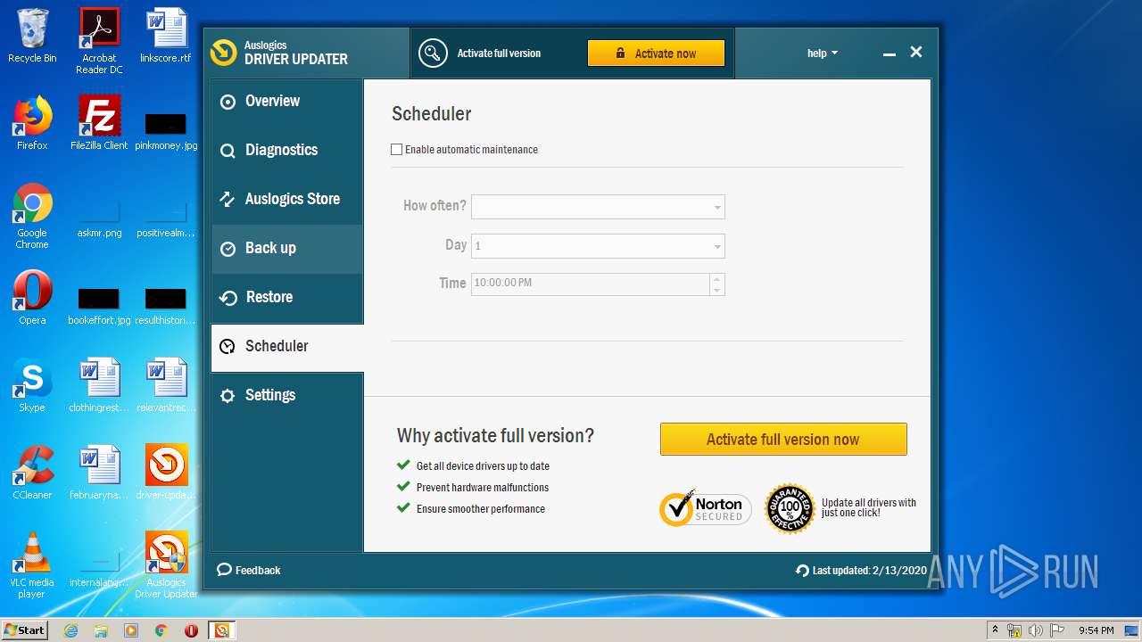Open the Overview section
1142x642 pixels.
point(286,102)
